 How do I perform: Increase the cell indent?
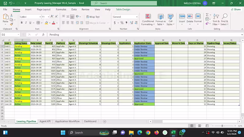click(x=82, y=23)
